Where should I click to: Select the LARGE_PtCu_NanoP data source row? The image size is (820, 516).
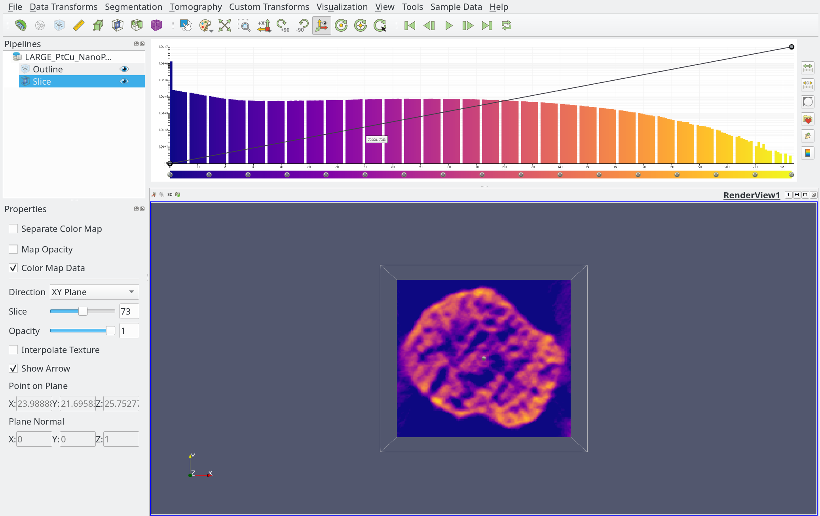[74, 57]
